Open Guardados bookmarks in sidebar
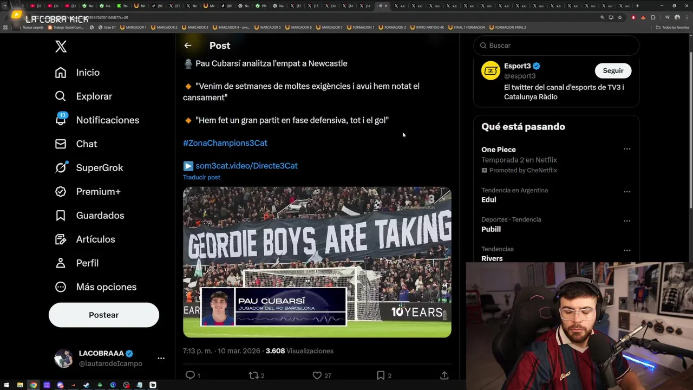 click(x=89, y=216)
